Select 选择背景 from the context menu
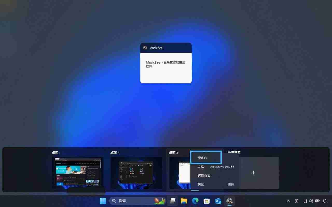The width and height of the screenshot is (332, 207). pyautogui.click(x=205, y=175)
